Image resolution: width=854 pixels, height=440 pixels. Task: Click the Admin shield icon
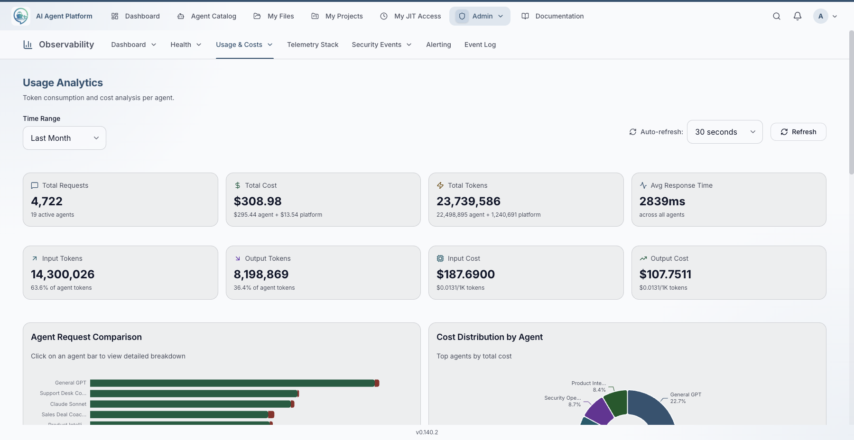tap(462, 16)
